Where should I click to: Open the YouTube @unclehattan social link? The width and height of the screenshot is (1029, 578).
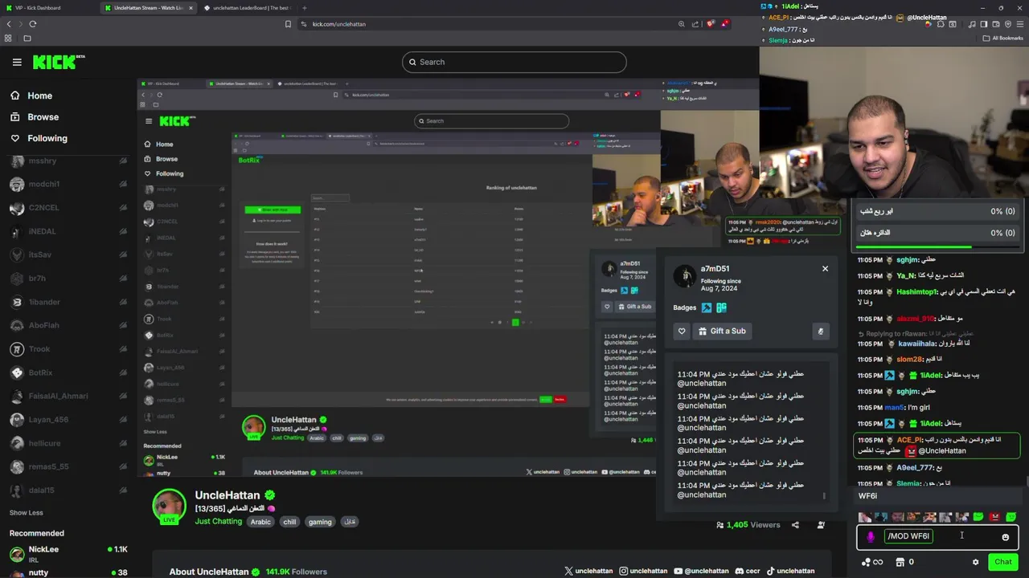coord(701,571)
